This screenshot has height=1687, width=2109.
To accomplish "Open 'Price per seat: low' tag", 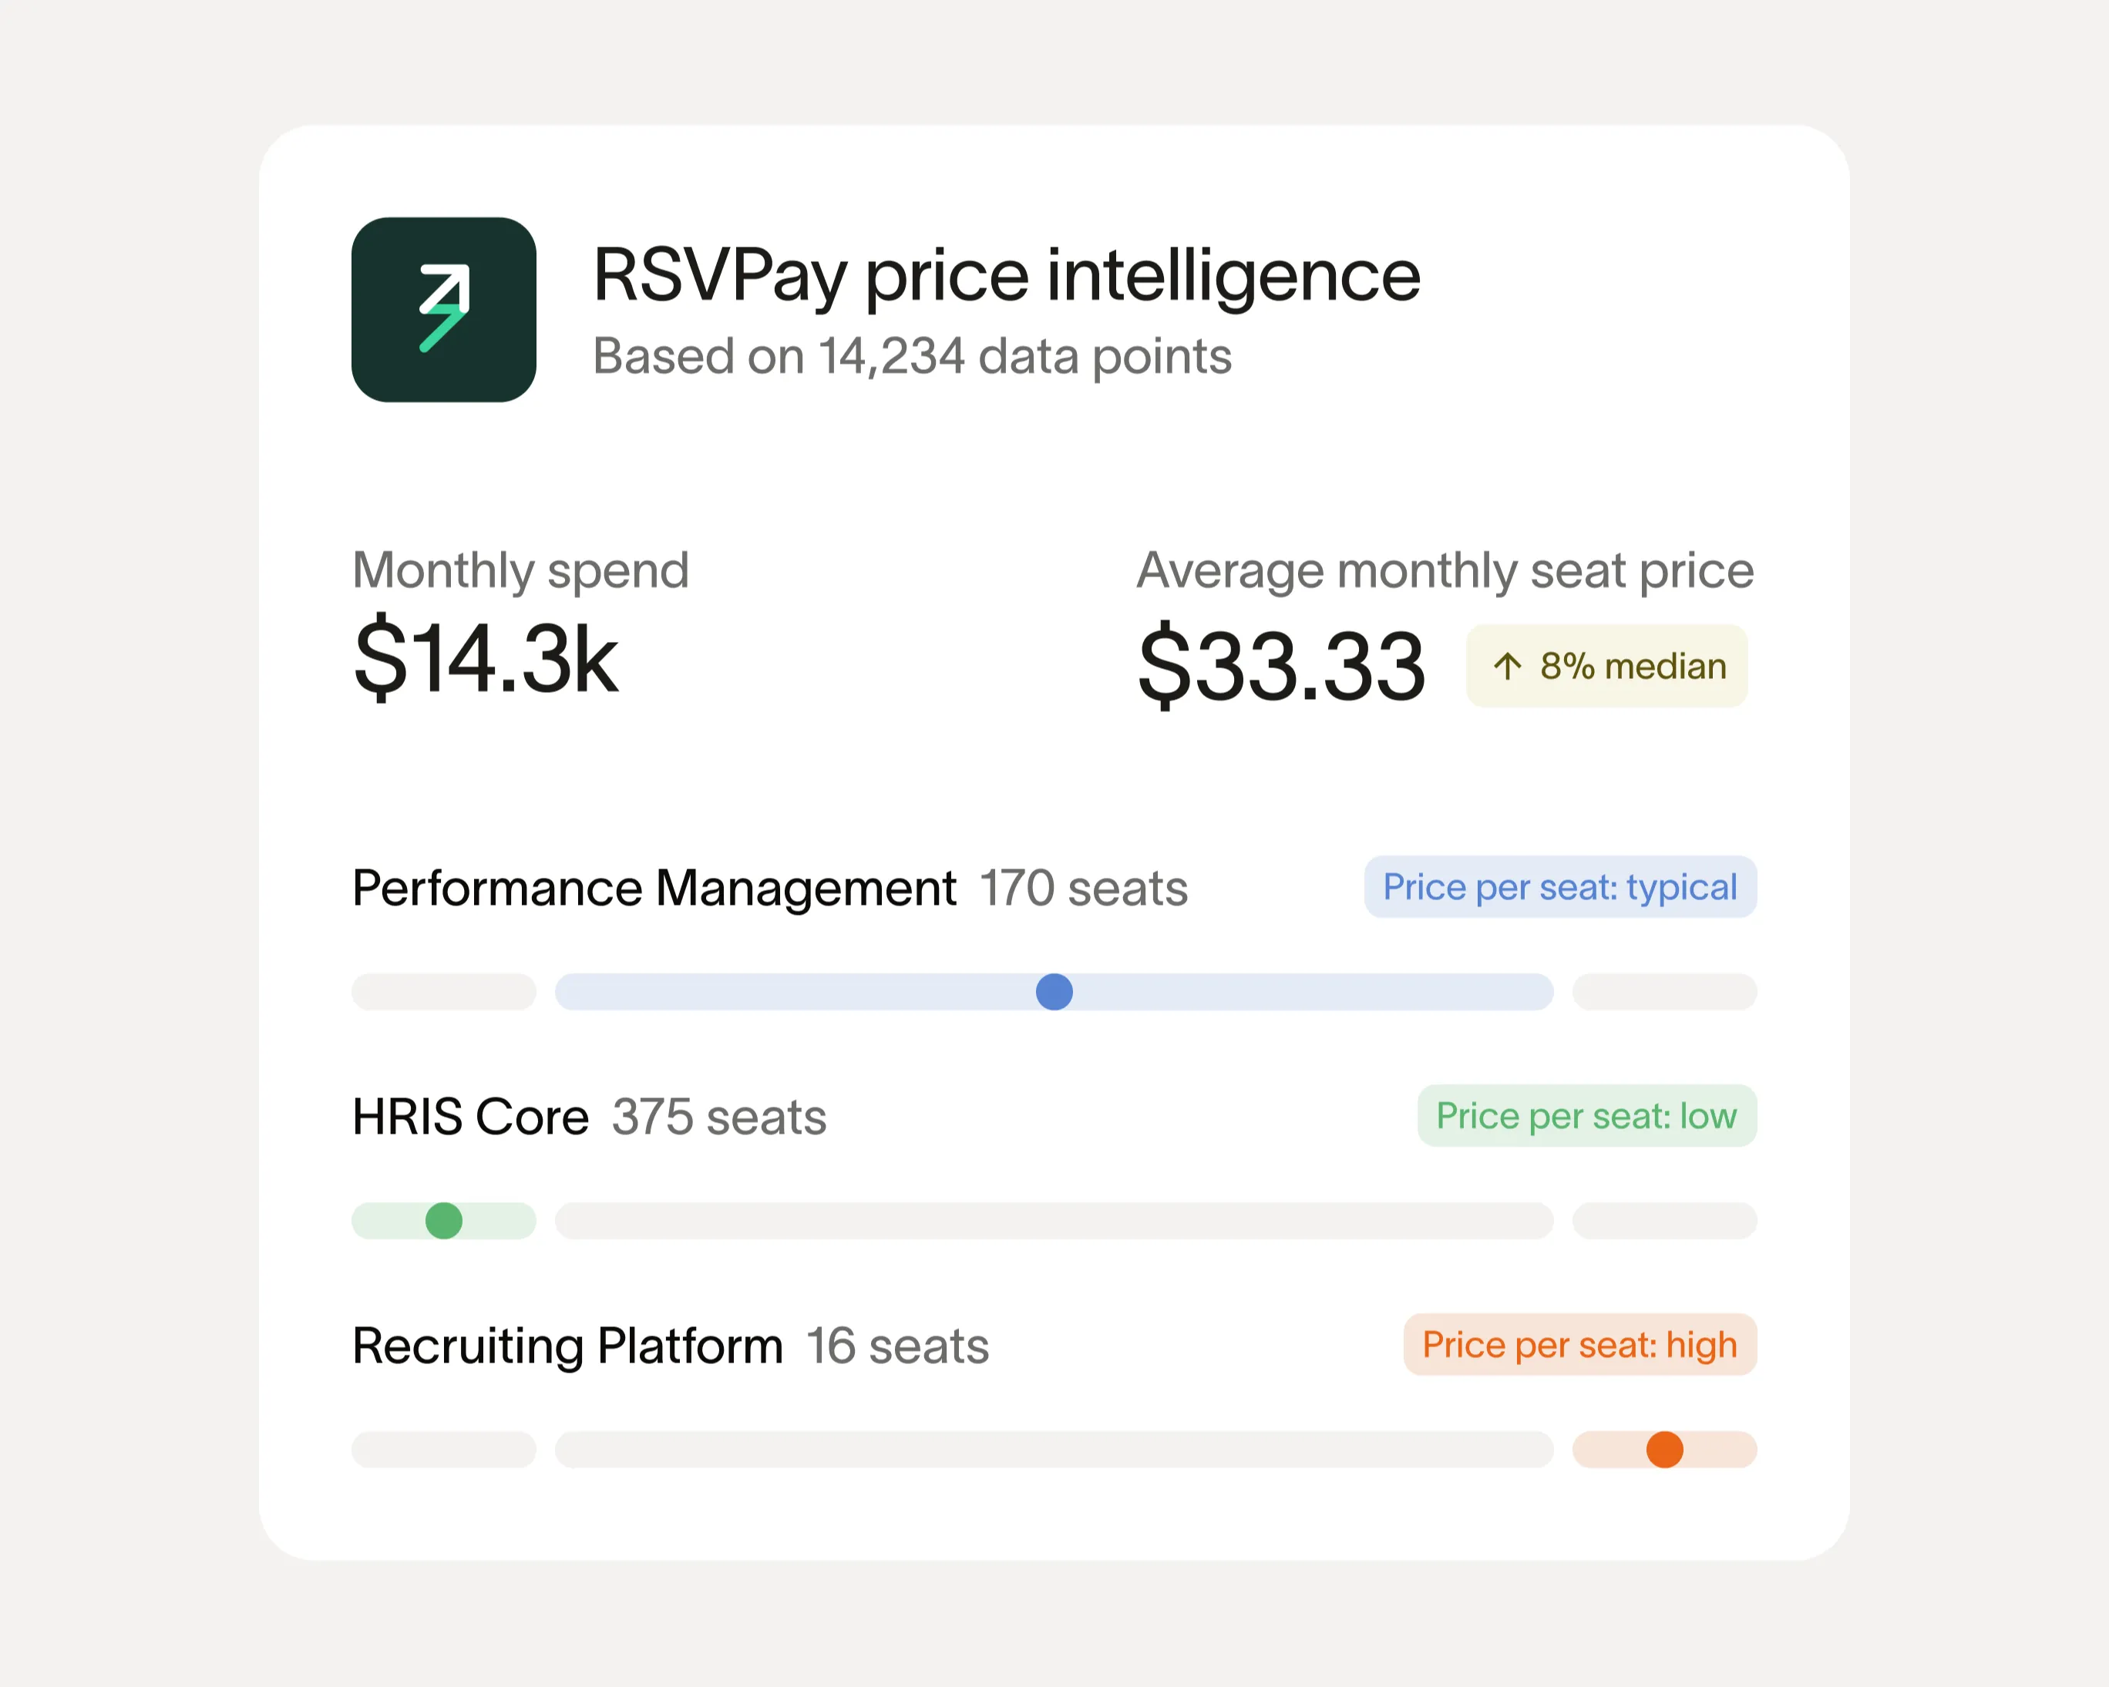I will 1586,1116.
